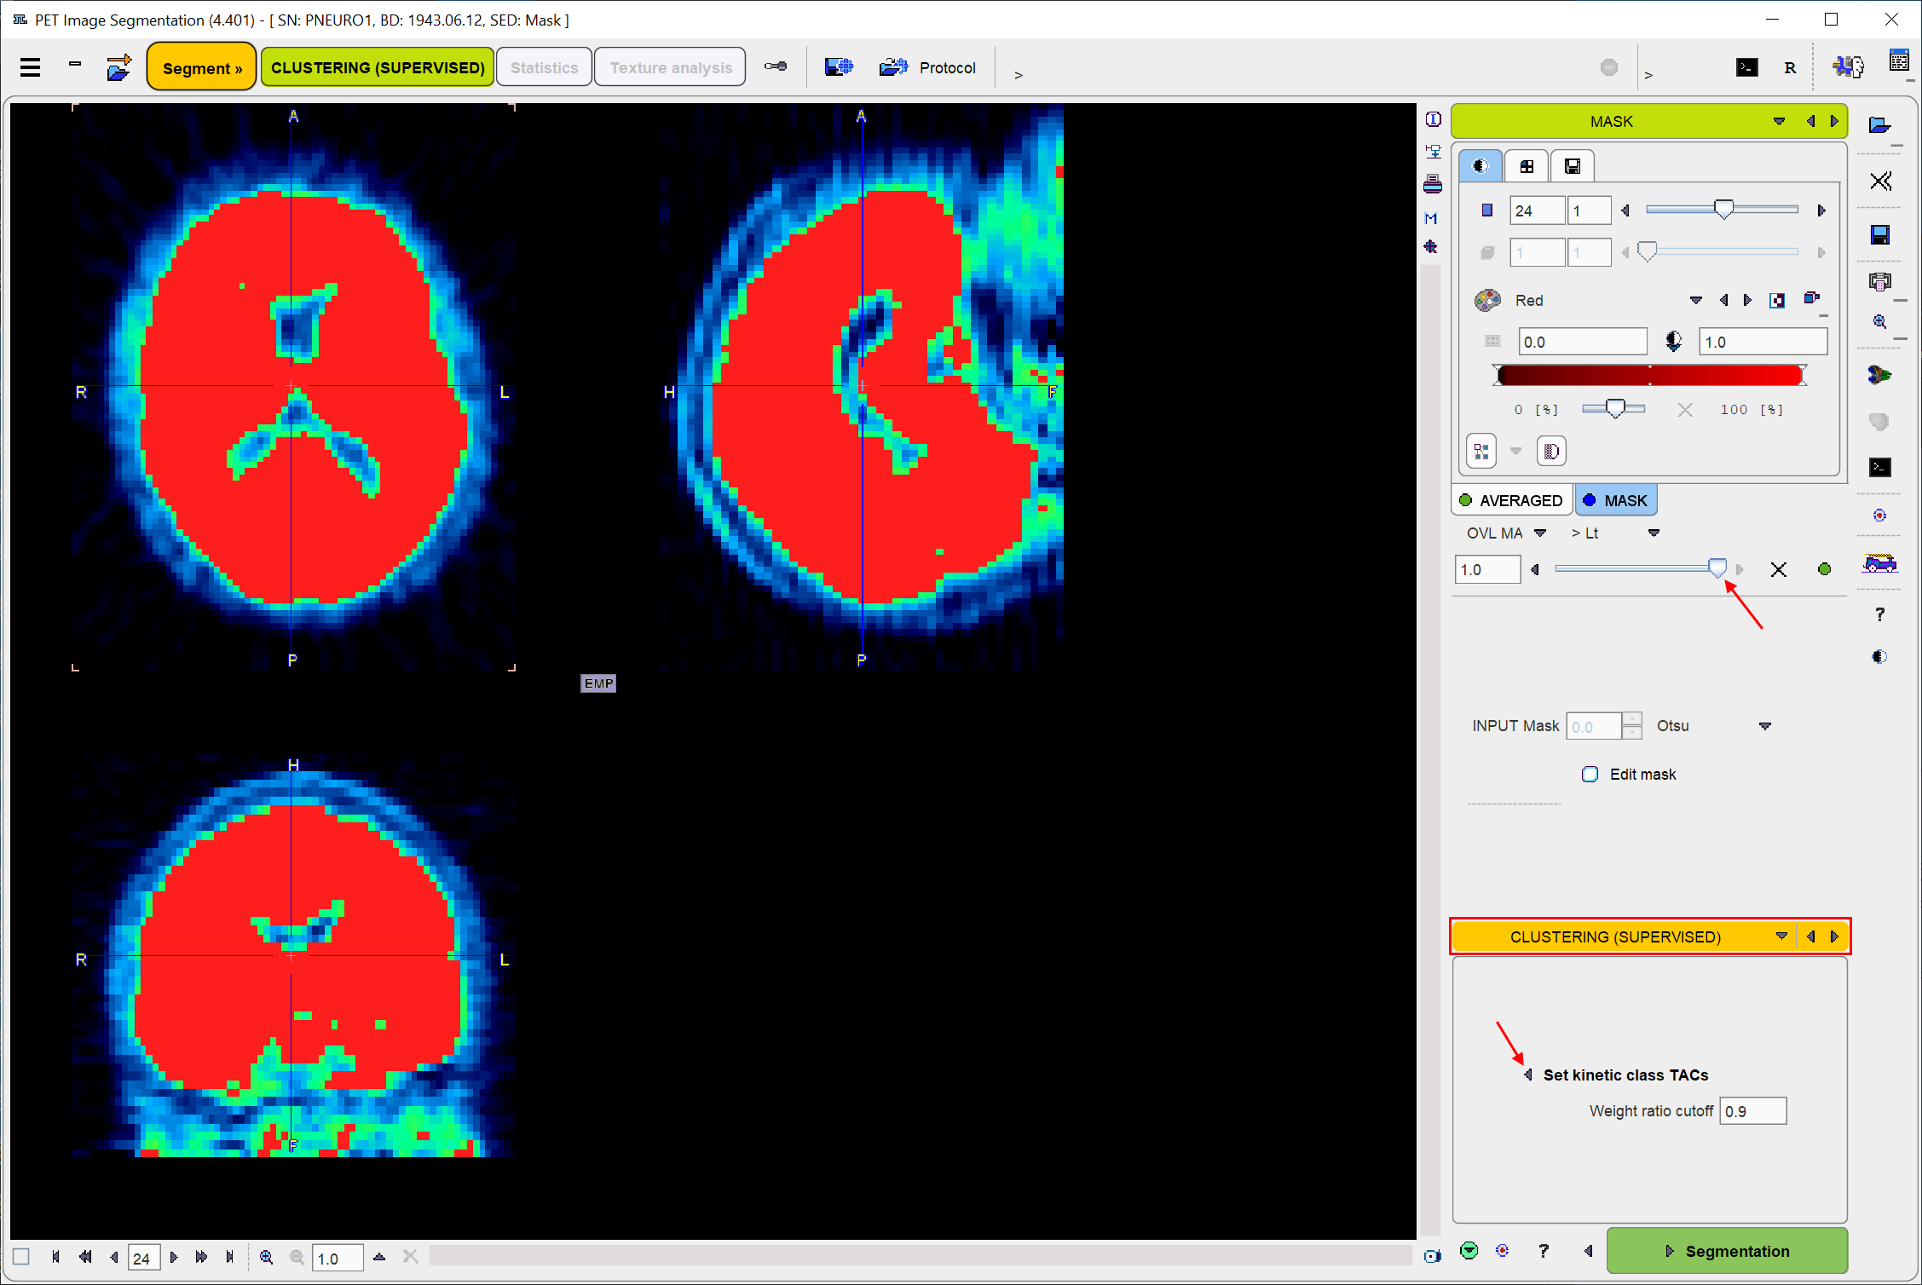
Task: Click the next panel arrow on CLUSTERING header
Action: [x=1834, y=936]
